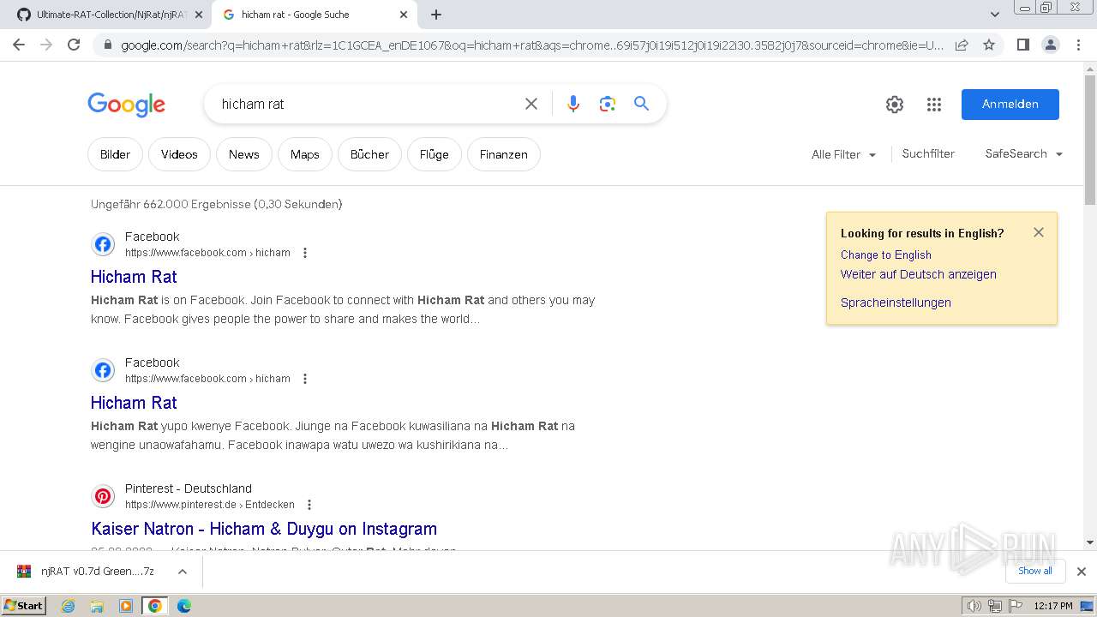Open Suchfilter tools
This screenshot has height=617, width=1097.
pos(928,154)
